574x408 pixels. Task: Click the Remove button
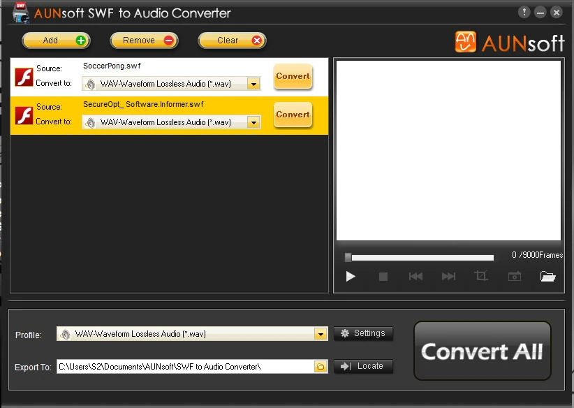coord(145,41)
